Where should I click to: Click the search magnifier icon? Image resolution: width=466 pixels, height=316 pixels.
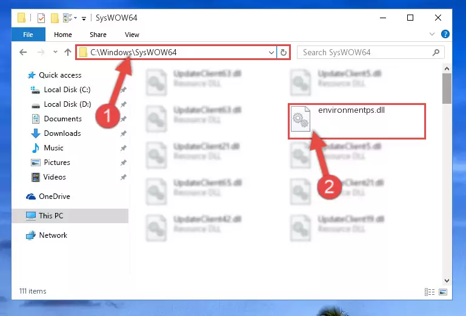tap(436, 53)
